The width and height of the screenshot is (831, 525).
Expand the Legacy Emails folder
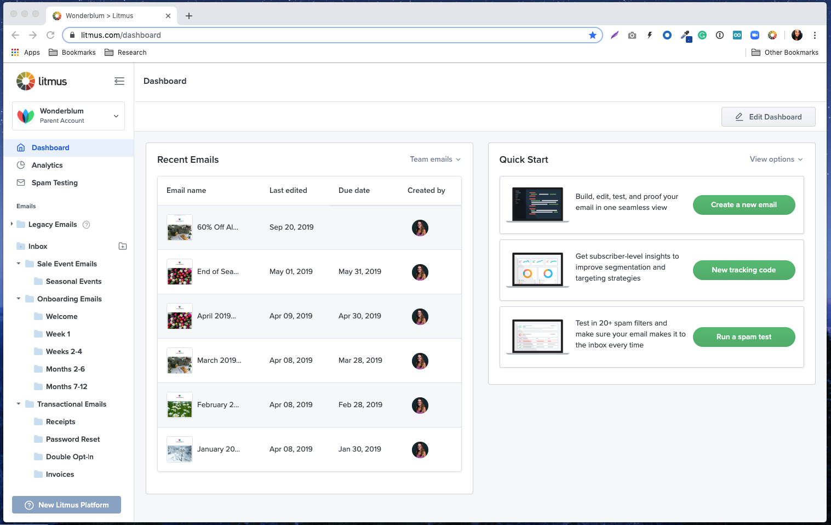pyautogui.click(x=13, y=224)
